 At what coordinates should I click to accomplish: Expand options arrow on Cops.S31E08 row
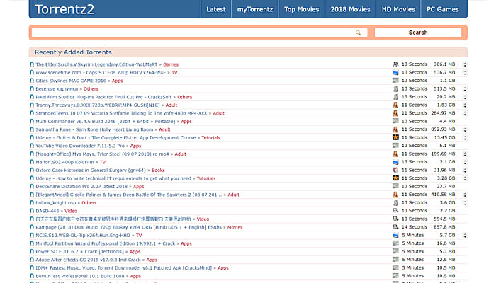point(465,73)
